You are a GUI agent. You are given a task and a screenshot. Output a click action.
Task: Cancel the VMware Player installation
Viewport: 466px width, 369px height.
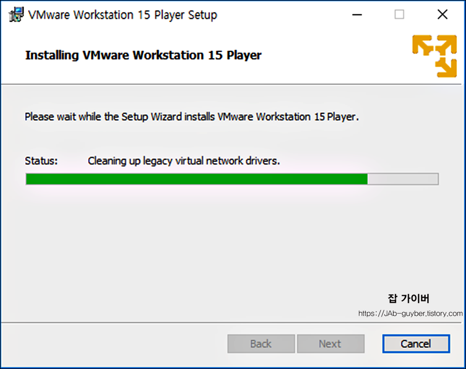coord(416,344)
